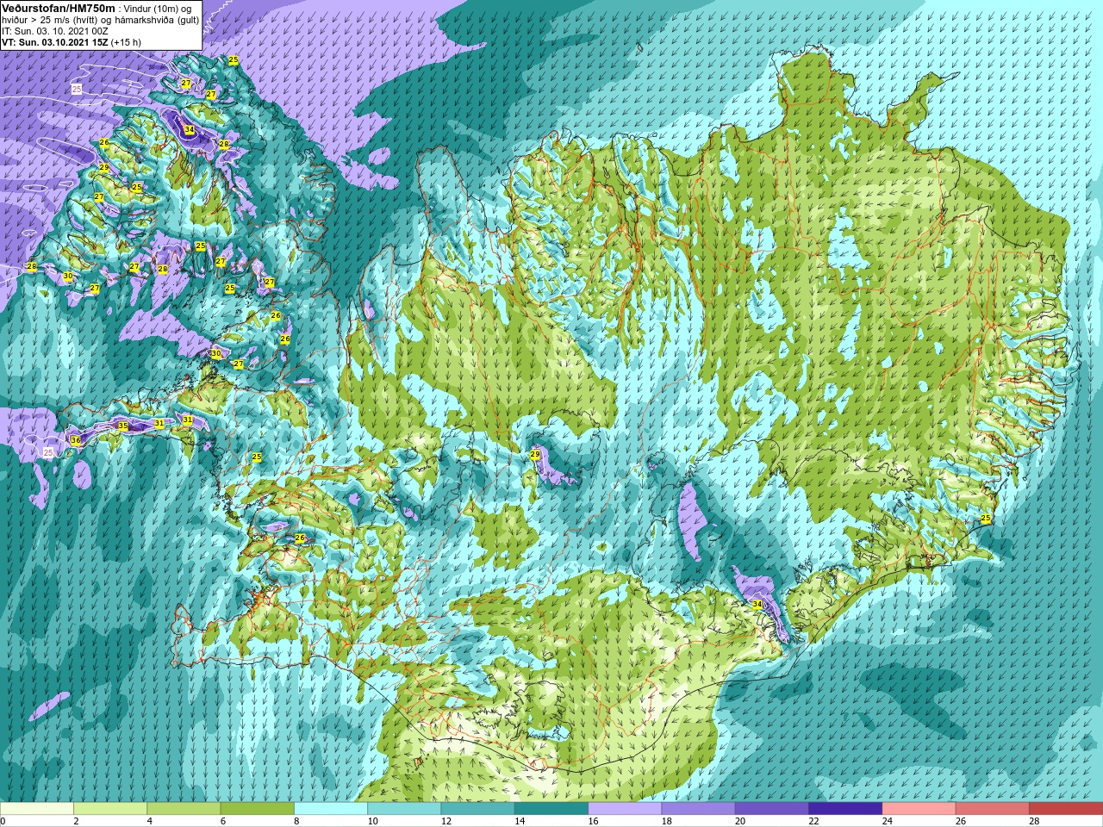1103x827 pixels.
Task: Click the yellow 25 label on the east coast
Action: click(987, 518)
